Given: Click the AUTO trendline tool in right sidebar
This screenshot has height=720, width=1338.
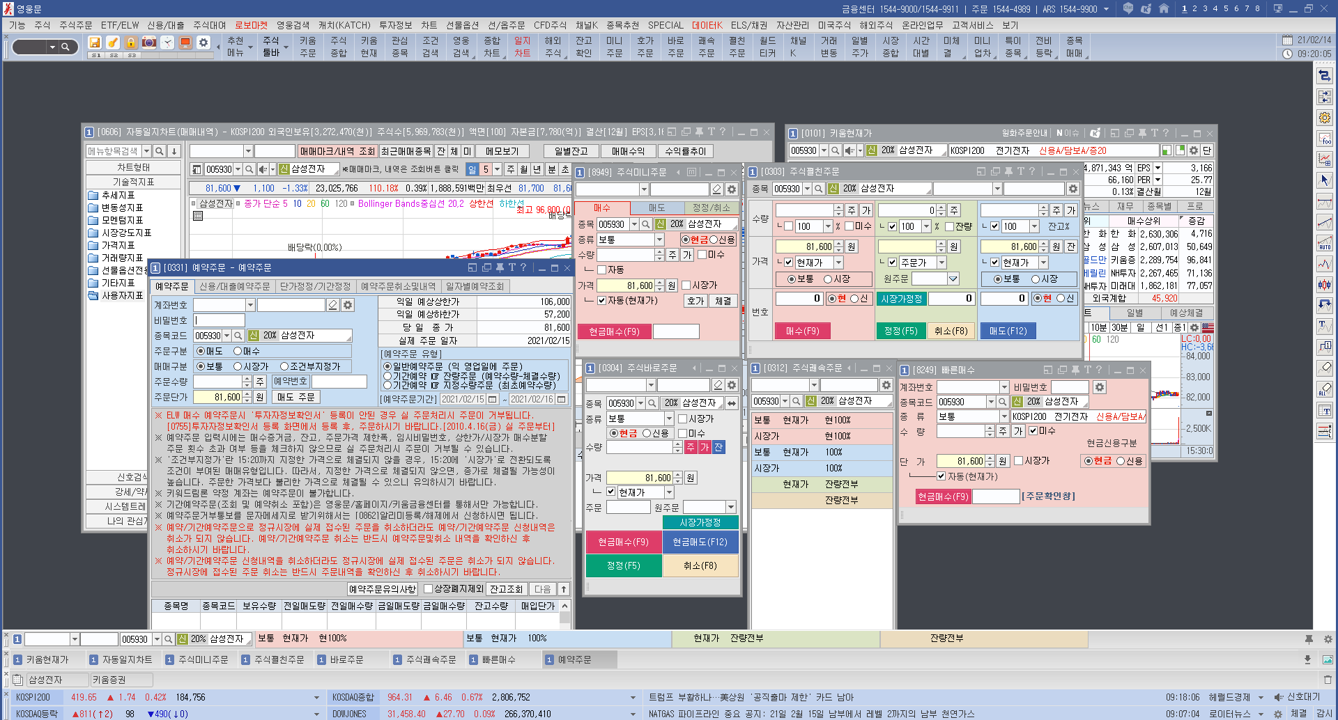Looking at the screenshot, I should (1325, 243).
